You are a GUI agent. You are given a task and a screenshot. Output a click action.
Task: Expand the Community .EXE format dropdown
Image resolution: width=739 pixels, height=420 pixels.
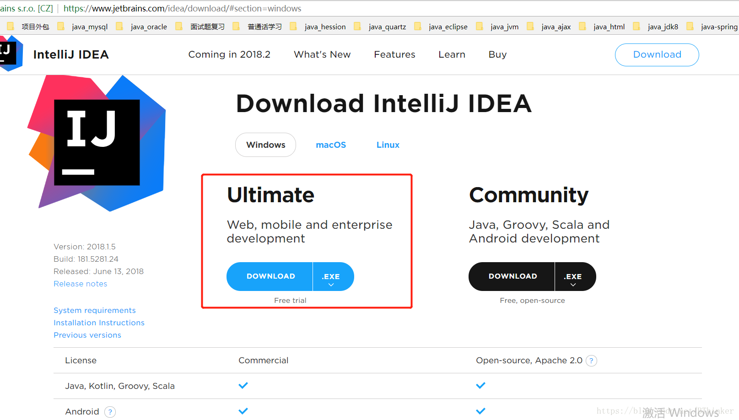(575, 276)
